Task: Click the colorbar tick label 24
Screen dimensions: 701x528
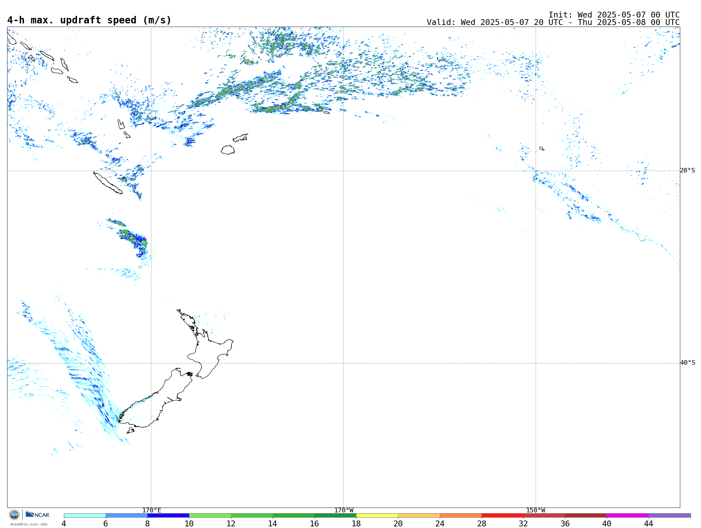Action: click(x=440, y=524)
